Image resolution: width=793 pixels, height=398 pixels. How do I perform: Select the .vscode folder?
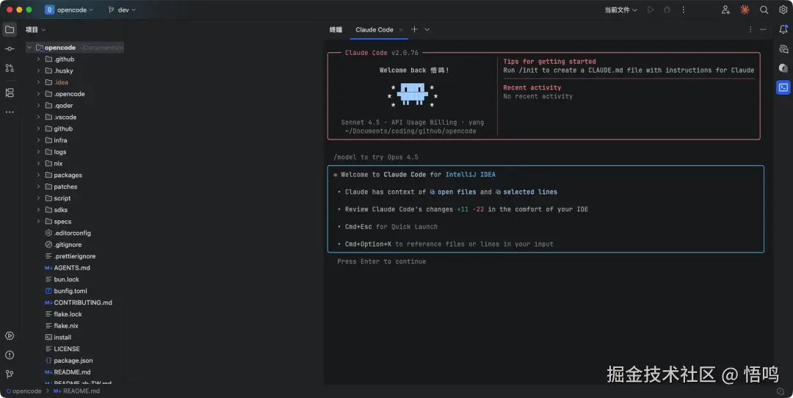tap(65, 117)
